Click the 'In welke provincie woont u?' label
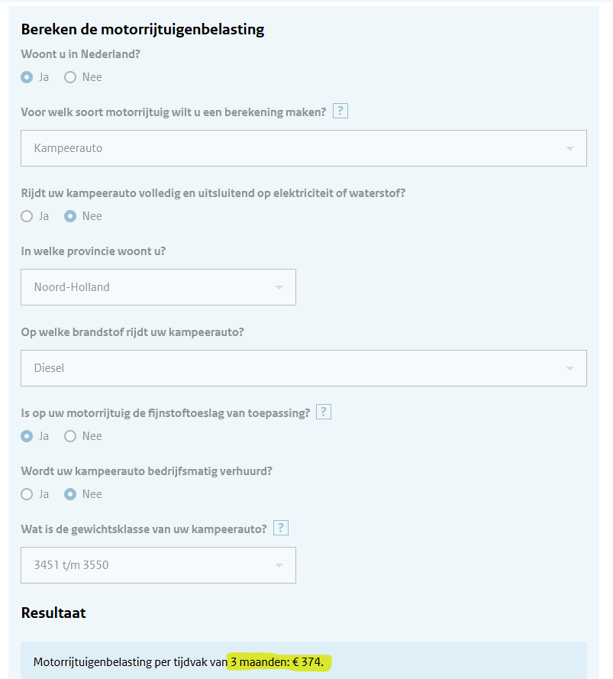 [95, 251]
